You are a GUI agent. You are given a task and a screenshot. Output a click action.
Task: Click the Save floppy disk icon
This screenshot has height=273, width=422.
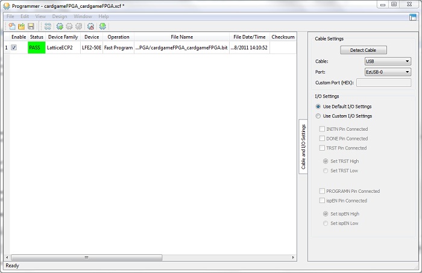(x=31, y=27)
